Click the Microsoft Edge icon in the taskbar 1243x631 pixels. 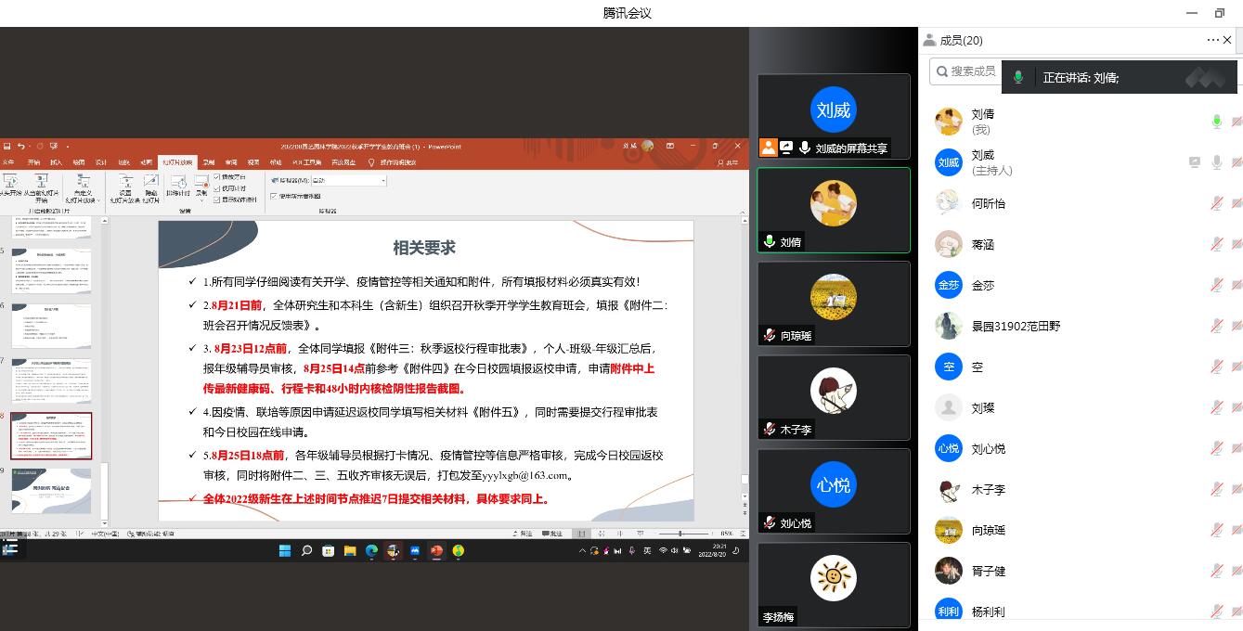coord(371,551)
